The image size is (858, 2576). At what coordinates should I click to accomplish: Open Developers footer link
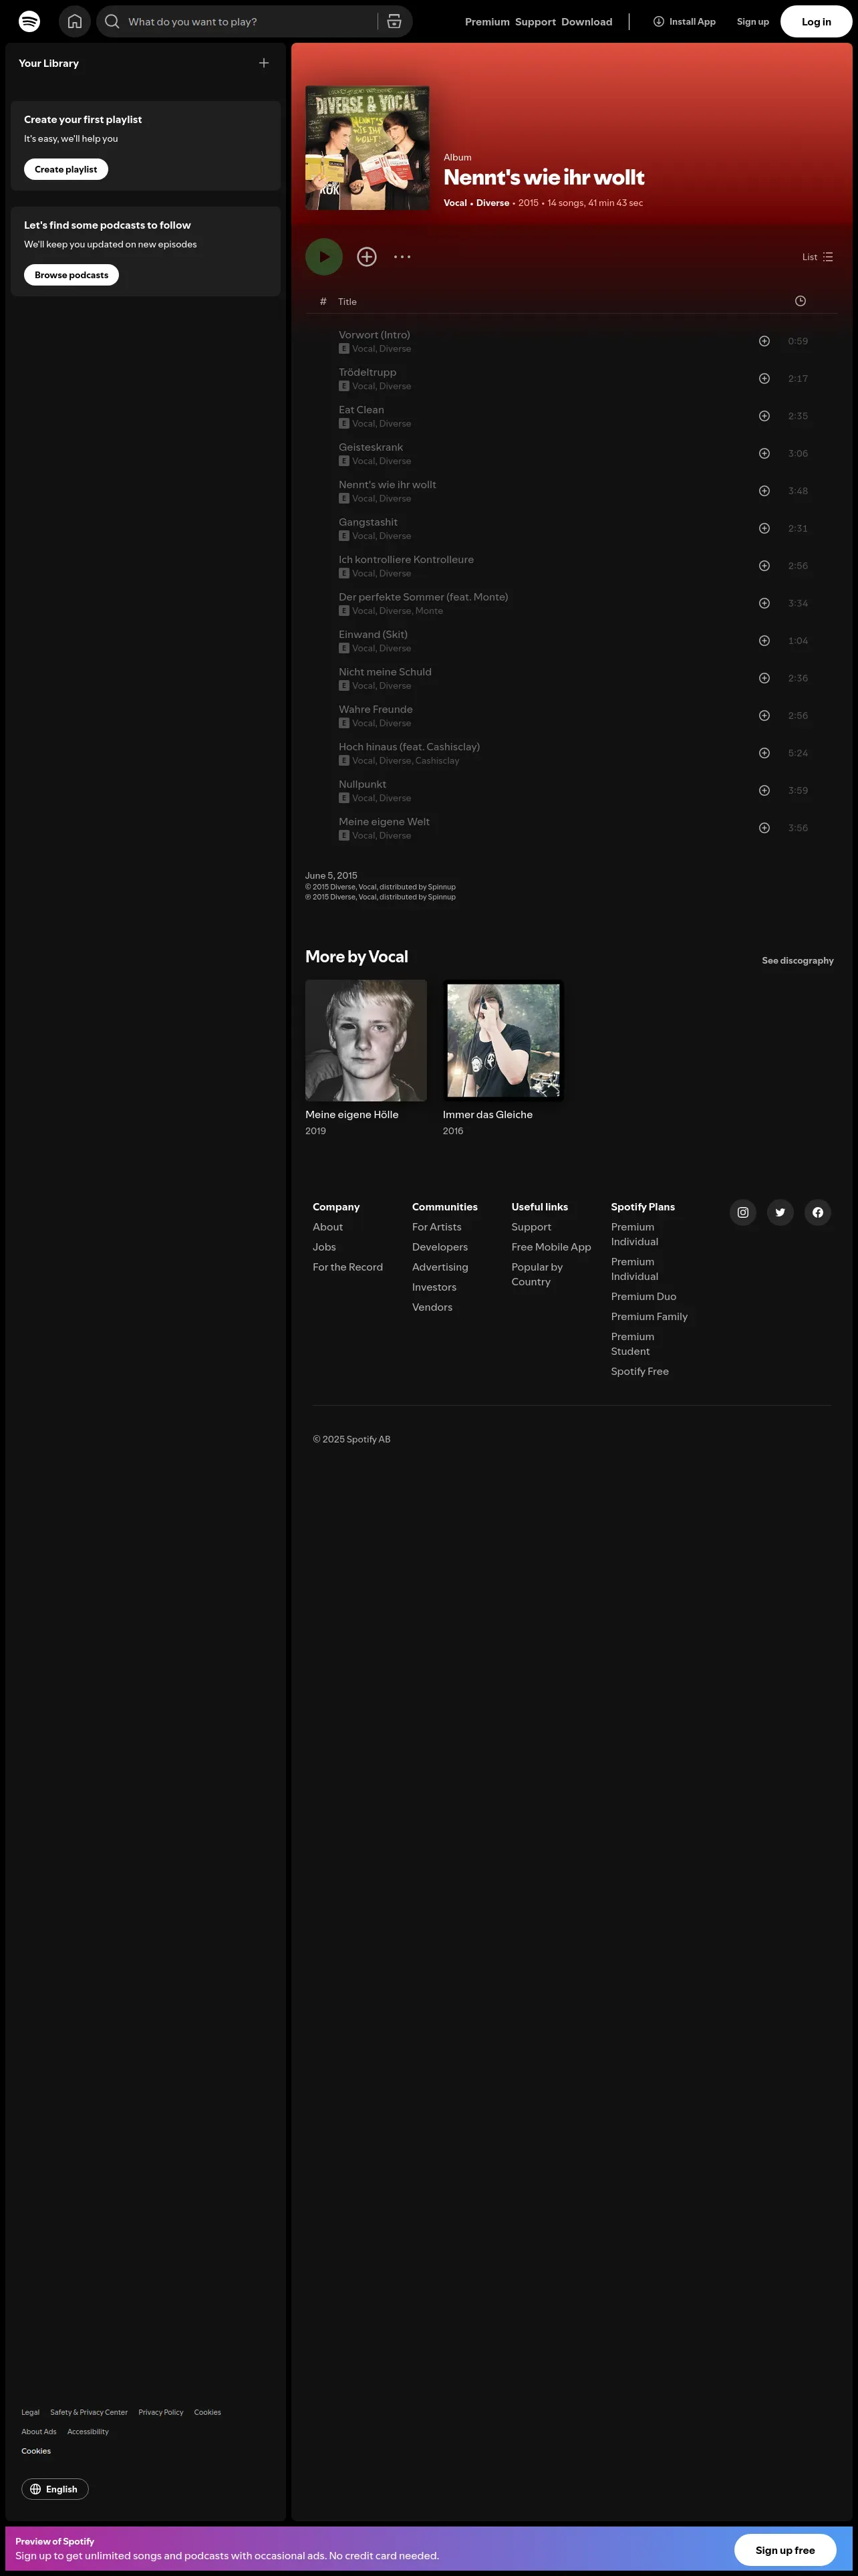(x=440, y=1247)
